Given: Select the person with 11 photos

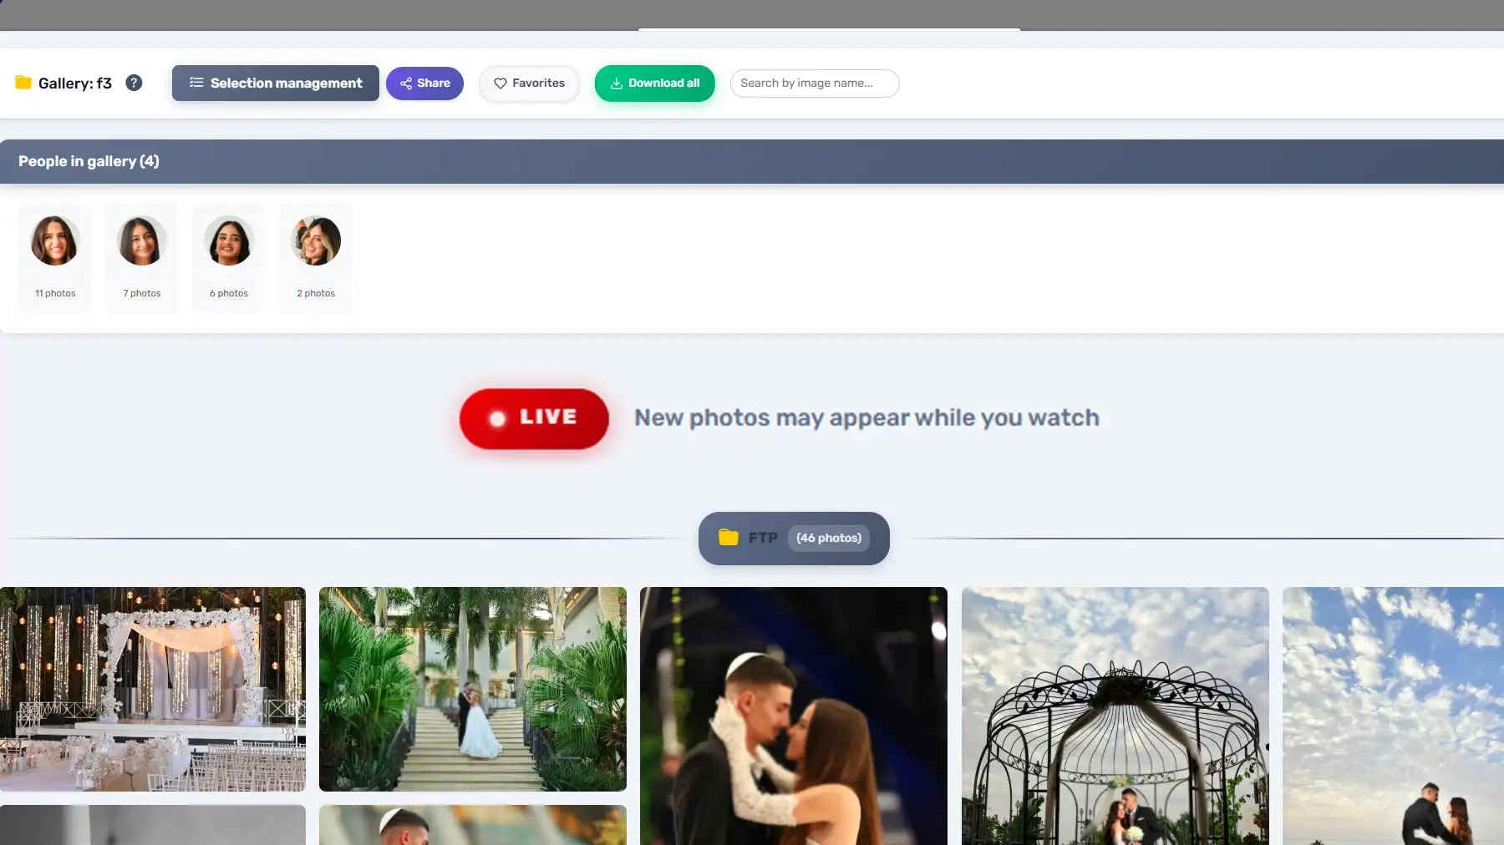Looking at the screenshot, I should [x=55, y=241].
